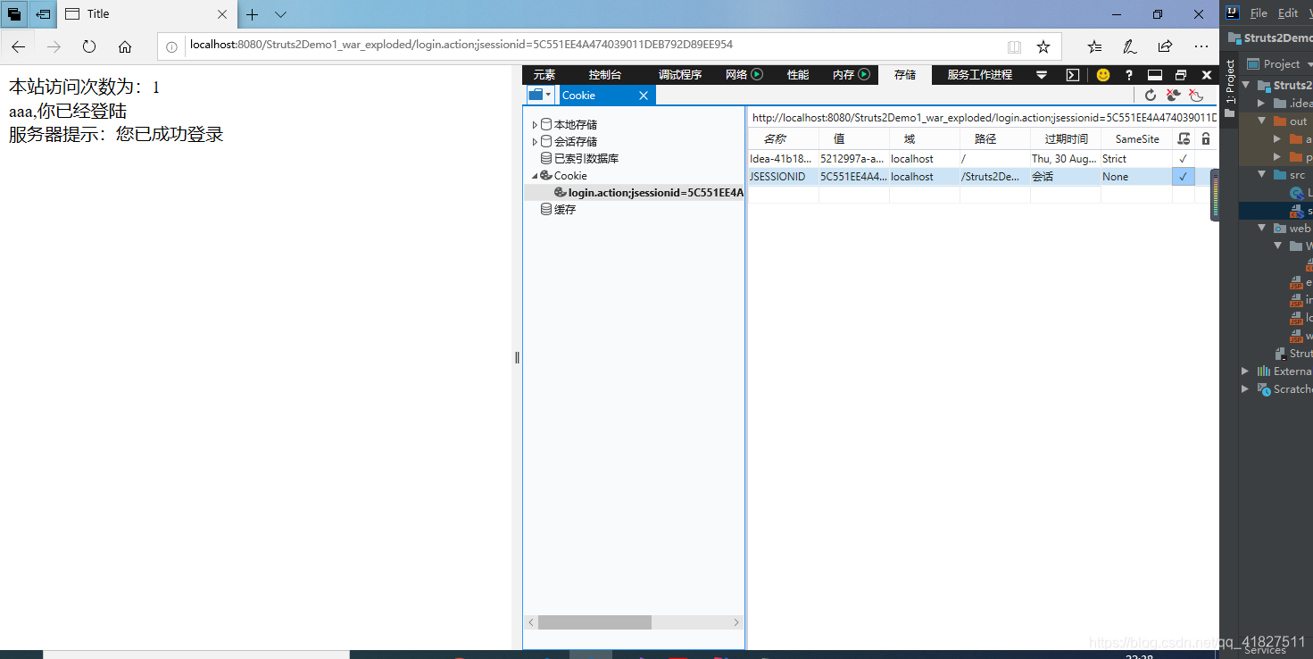
Task: Open DevTools help question mark
Action: [1129, 75]
